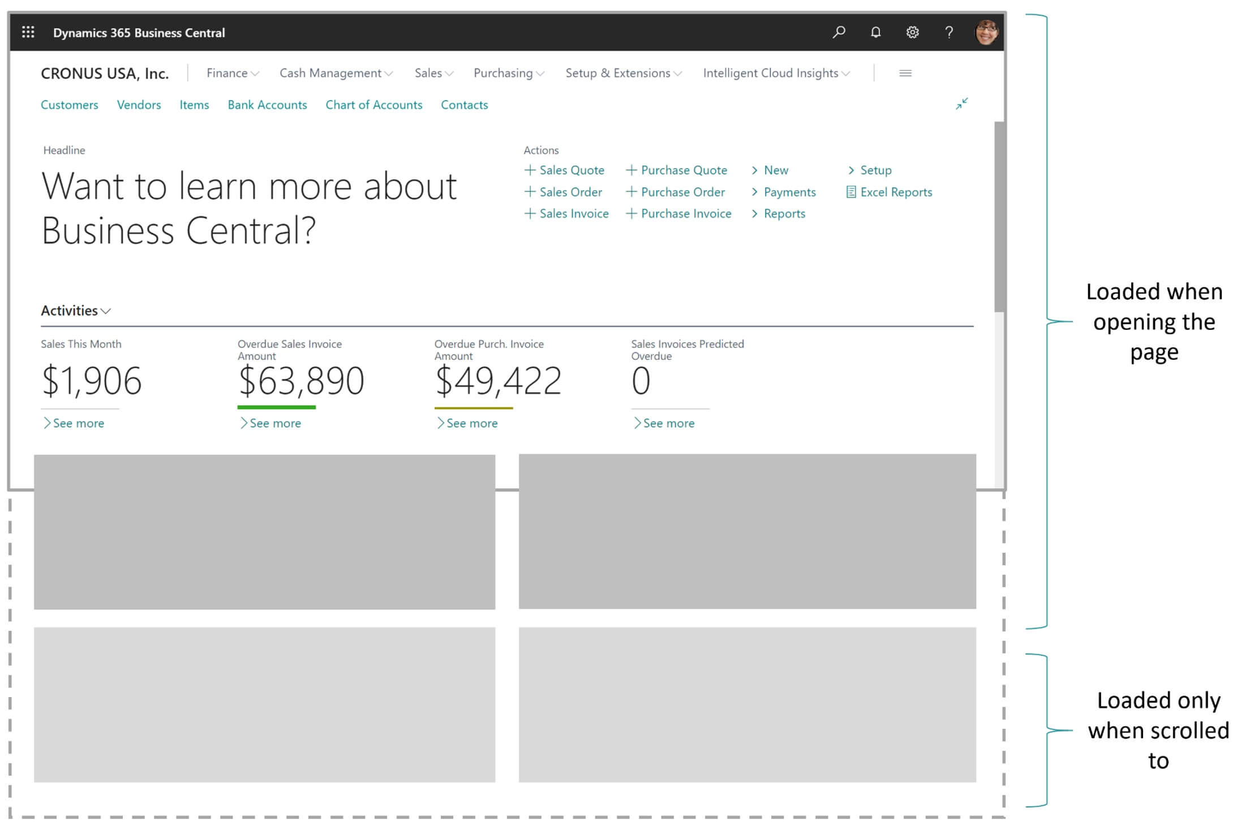Open the hamburger more menu icon
The height and width of the screenshot is (834, 1237).
coord(905,73)
